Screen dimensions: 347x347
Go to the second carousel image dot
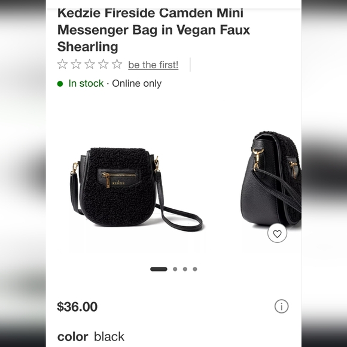click(175, 269)
